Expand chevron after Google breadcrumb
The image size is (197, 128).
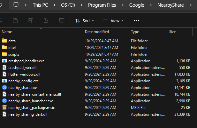(151, 5)
